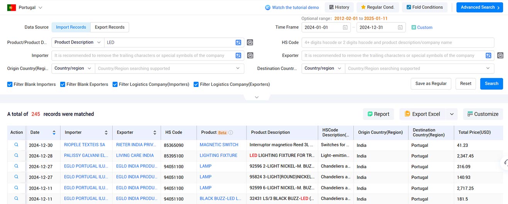Click the HS Code input field
Viewport: 508px width, 204px height.
pyautogui.click(x=398, y=42)
